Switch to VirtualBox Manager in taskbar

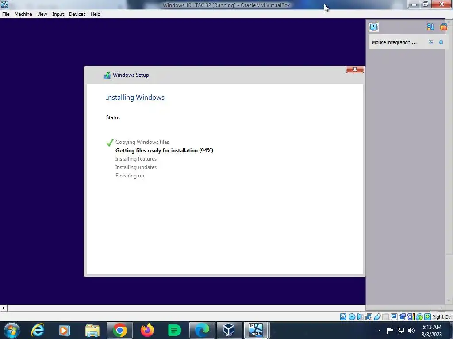click(229, 330)
